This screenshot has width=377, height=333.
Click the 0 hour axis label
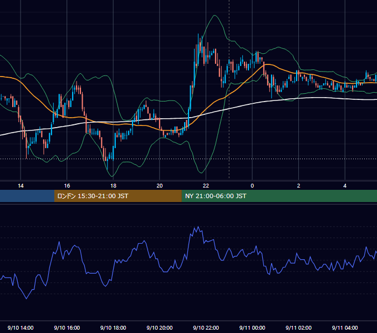(x=252, y=186)
